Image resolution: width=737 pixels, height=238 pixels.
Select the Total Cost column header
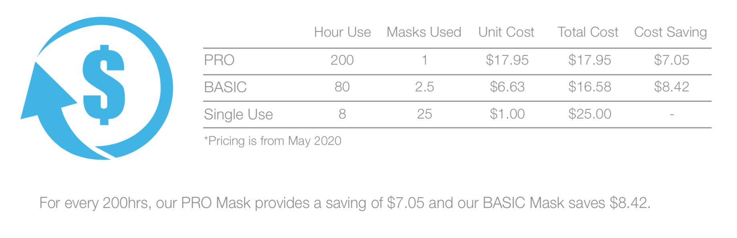(x=588, y=32)
